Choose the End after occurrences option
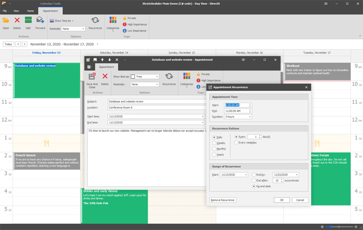The width and height of the screenshot is (363, 230). point(255,180)
